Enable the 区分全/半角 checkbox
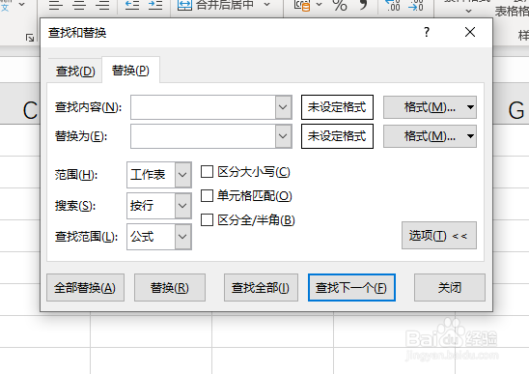529x374 pixels. point(207,220)
